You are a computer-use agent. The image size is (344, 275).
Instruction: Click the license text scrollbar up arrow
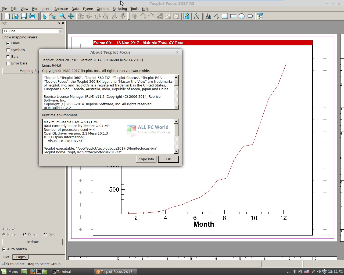(x=176, y=77)
